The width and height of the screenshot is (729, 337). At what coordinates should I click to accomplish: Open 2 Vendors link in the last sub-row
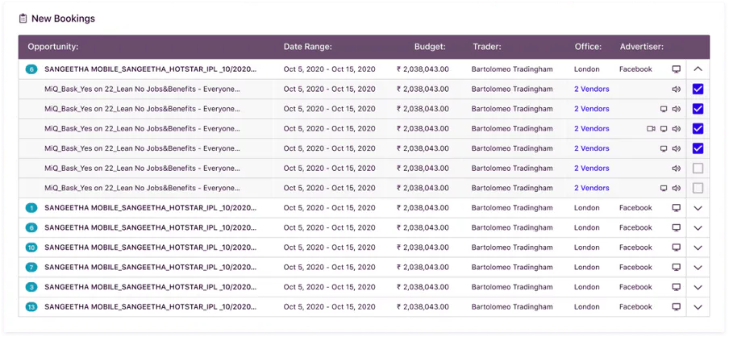[x=591, y=189]
